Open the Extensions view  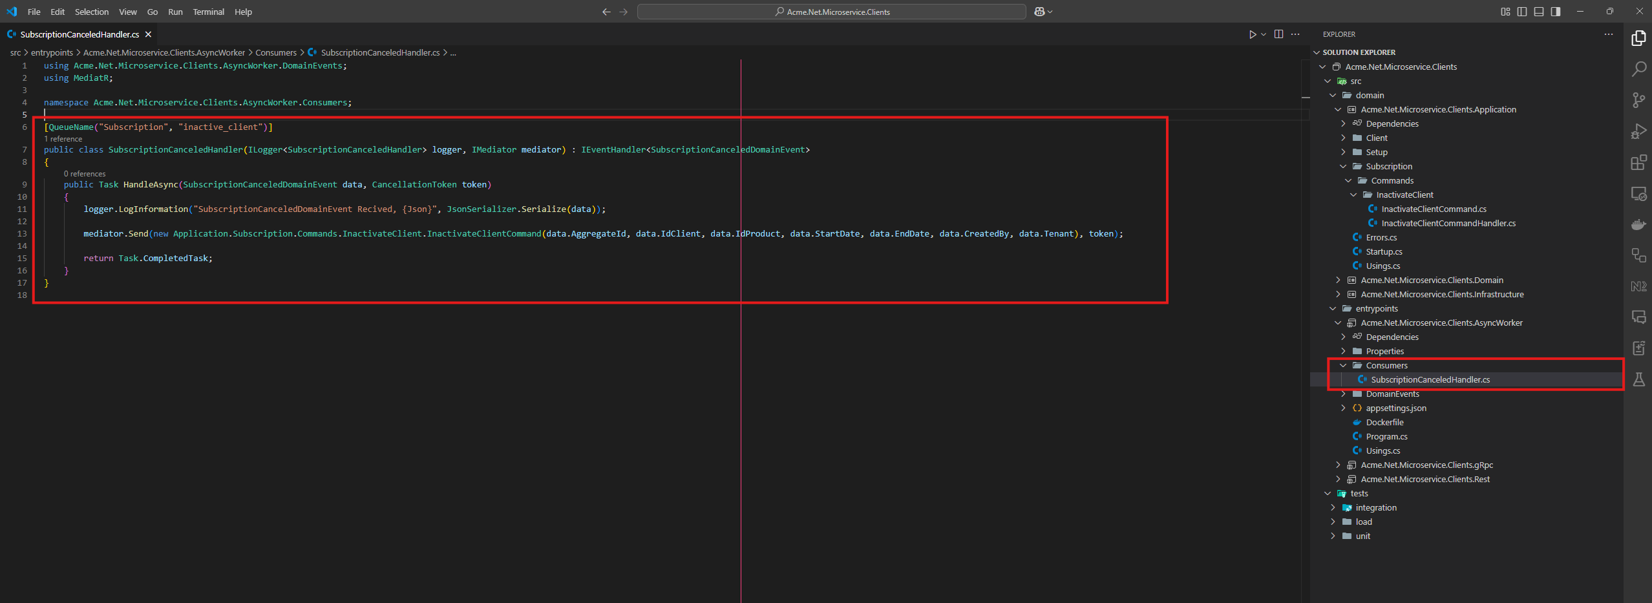tap(1638, 162)
